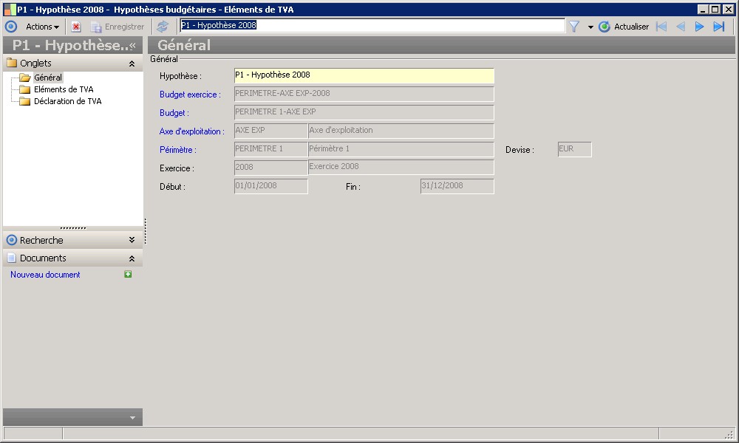Expand the Recherche section
Image resolution: width=739 pixels, height=443 pixels.
tap(132, 240)
